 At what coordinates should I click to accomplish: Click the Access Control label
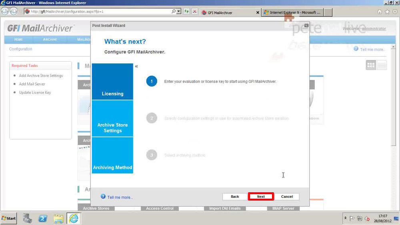160,208
